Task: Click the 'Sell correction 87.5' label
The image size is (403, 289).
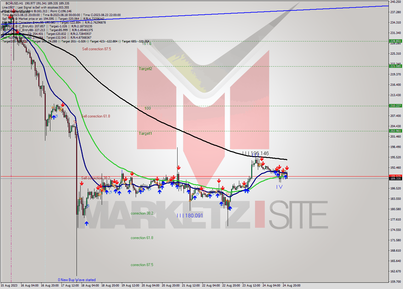Action: (x=97, y=49)
